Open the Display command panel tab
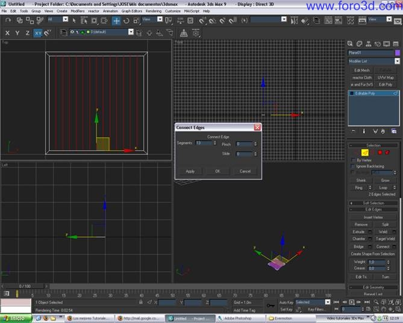Image resolution: width=403 pixels, height=323 pixels. point(386,44)
